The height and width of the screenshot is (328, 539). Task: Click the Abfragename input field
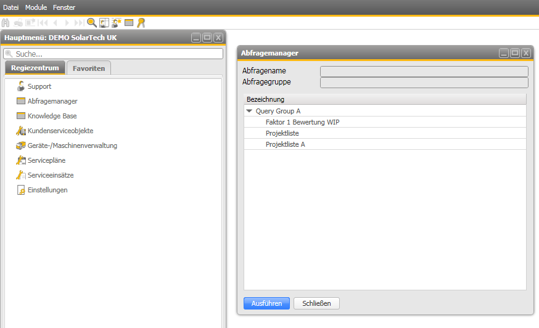(x=424, y=71)
